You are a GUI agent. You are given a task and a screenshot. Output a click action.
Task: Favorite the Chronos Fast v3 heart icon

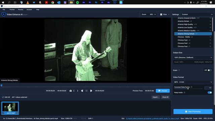point(210,40)
